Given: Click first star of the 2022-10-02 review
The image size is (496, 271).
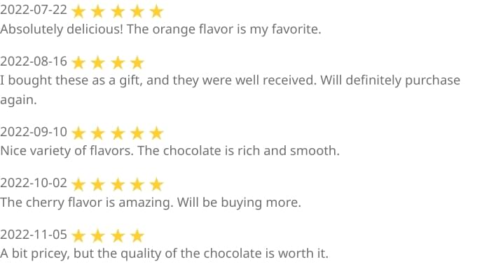Looking at the screenshot, I should (x=78, y=185).
